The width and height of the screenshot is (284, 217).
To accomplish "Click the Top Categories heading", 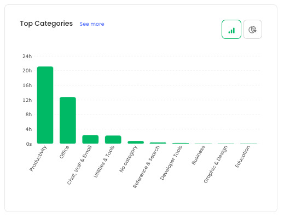I will pyautogui.click(x=47, y=24).
